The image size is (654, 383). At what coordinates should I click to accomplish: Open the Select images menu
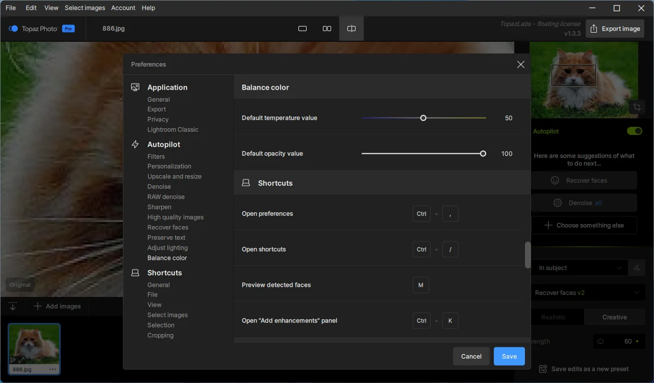85,8
